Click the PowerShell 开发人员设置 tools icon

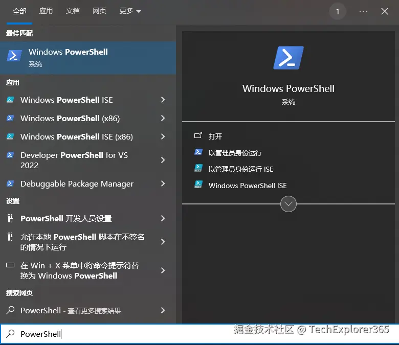pos(10,218)
